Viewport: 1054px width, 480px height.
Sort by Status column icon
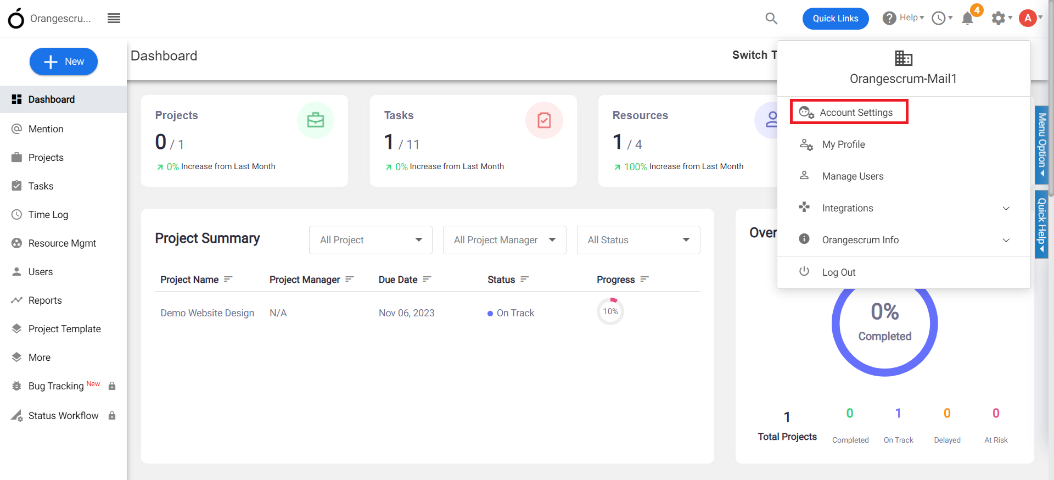[x=524, y=279]
